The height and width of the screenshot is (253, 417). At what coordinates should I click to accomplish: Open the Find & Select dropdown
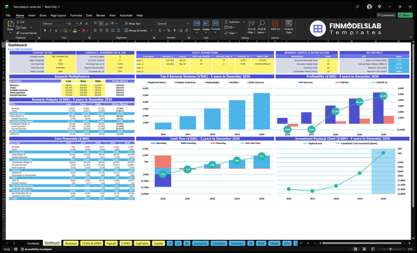click(x=261, y=27)
